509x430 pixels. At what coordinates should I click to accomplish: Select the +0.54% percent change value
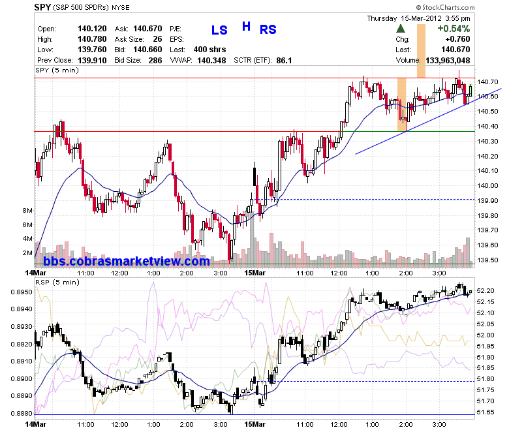tap(454, 29)
